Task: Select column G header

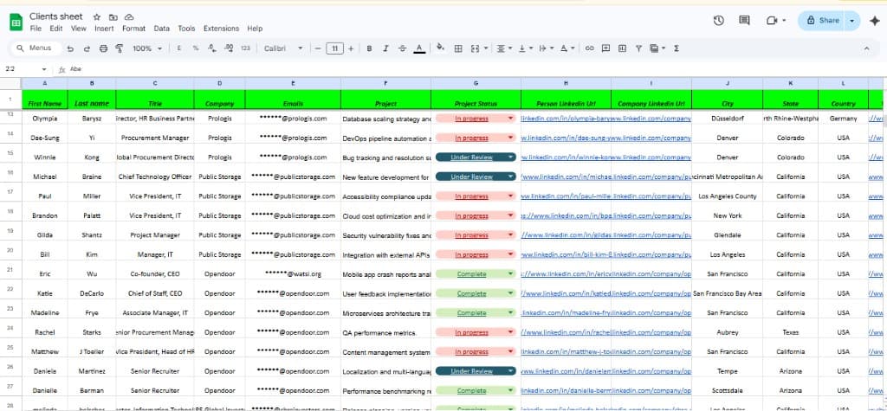Action: click(x=476, y=83)
